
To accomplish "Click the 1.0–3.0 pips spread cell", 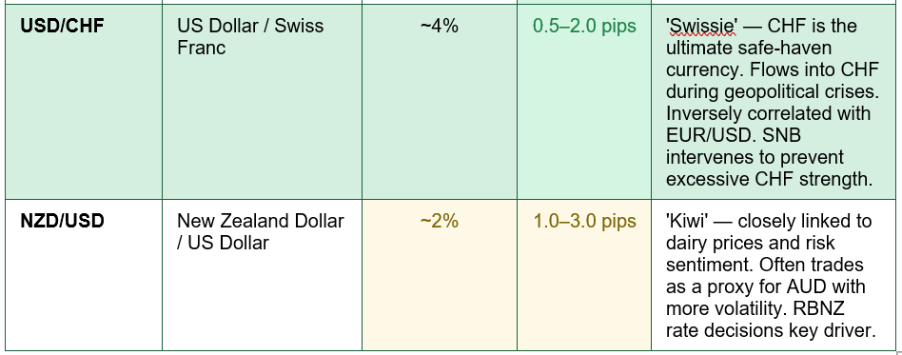I will click(x=584, y=274).
